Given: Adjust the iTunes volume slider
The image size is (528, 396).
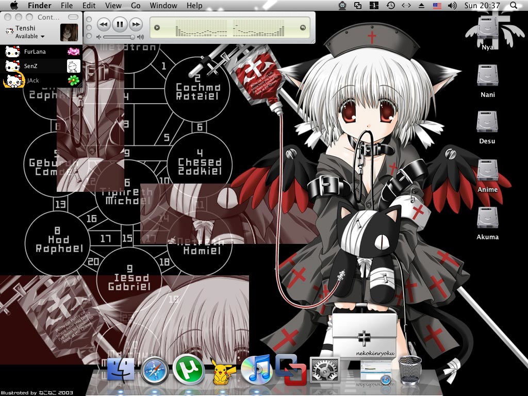Looking at the screenshot, I should [x=119, y=37].
